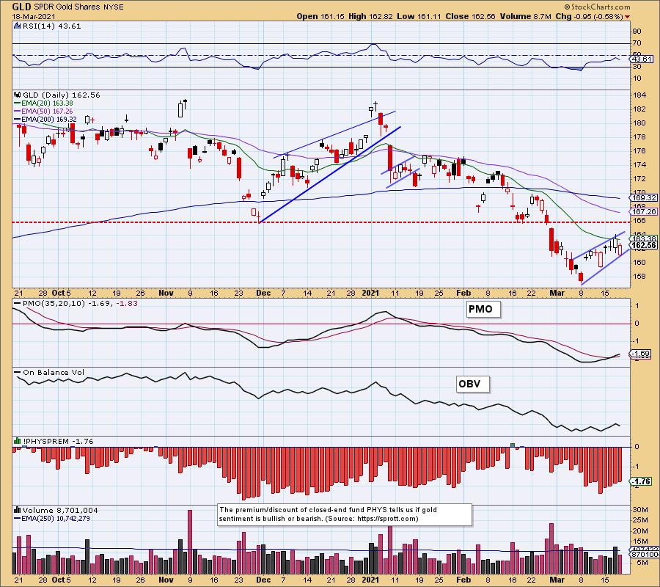Click the histogram icon beside !PHYSPREM
Viewport: 660px width, 587px height.
click(18, 441)
